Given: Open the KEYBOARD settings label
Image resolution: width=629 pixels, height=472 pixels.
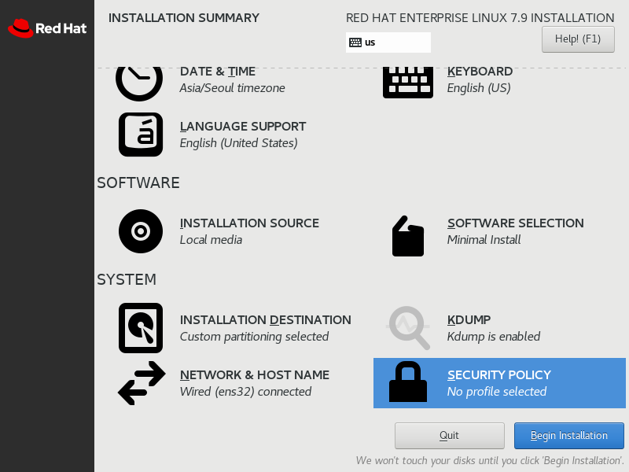Looking at the screenshot, I should coord(480,72).
